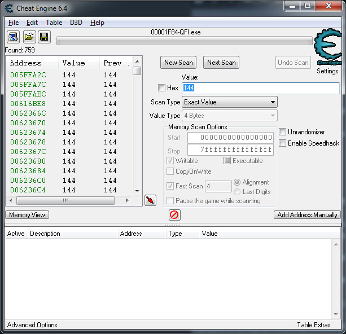Viewport: 346px width, 334px height.
Task: Select address 00623680 in results
Action: coord(28,161)
